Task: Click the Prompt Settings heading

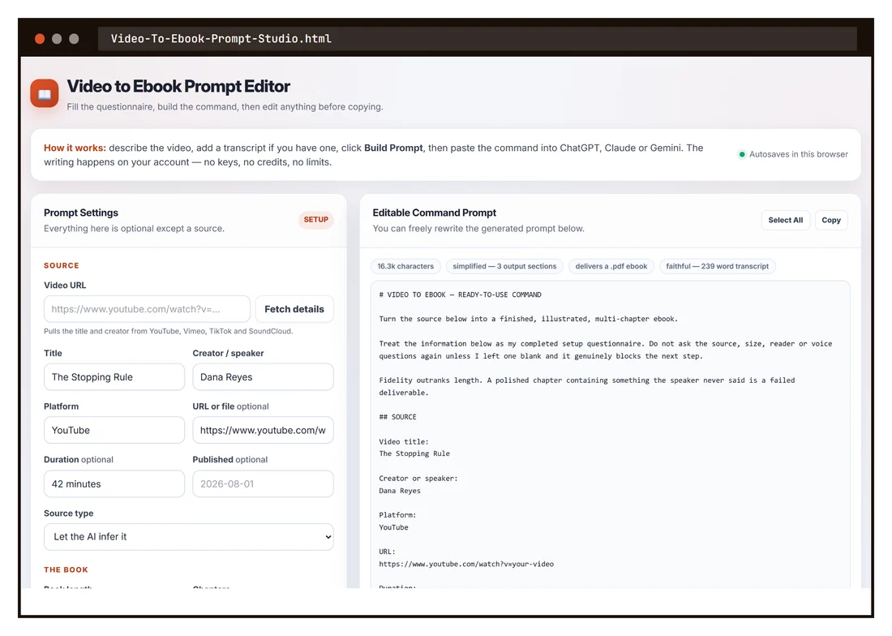Action: coord(81,213)
